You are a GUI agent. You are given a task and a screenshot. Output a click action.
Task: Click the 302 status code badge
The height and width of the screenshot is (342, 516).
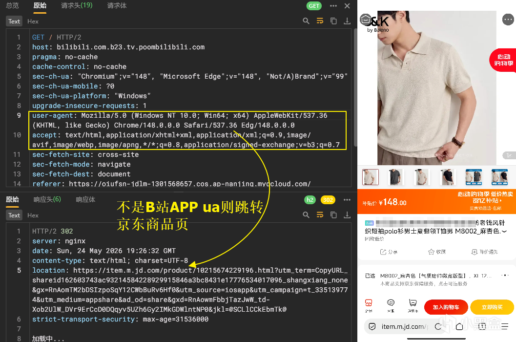(x=328, y=200)
